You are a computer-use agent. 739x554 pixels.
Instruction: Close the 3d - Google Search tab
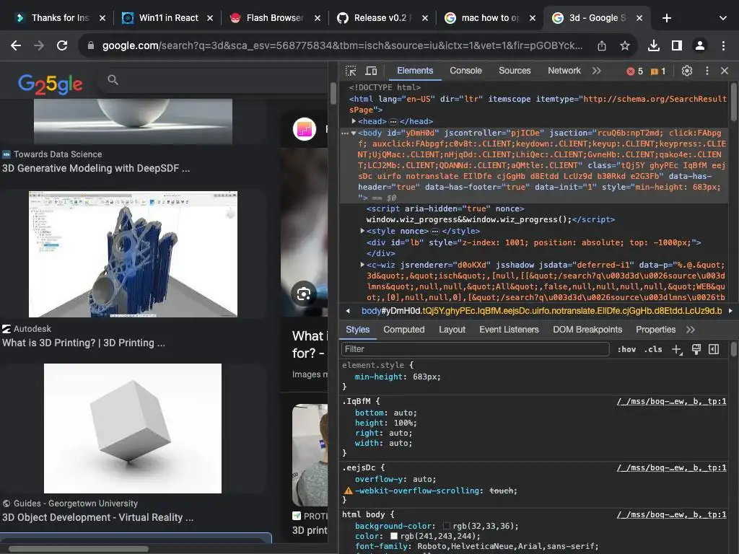[x=639, y=18]
